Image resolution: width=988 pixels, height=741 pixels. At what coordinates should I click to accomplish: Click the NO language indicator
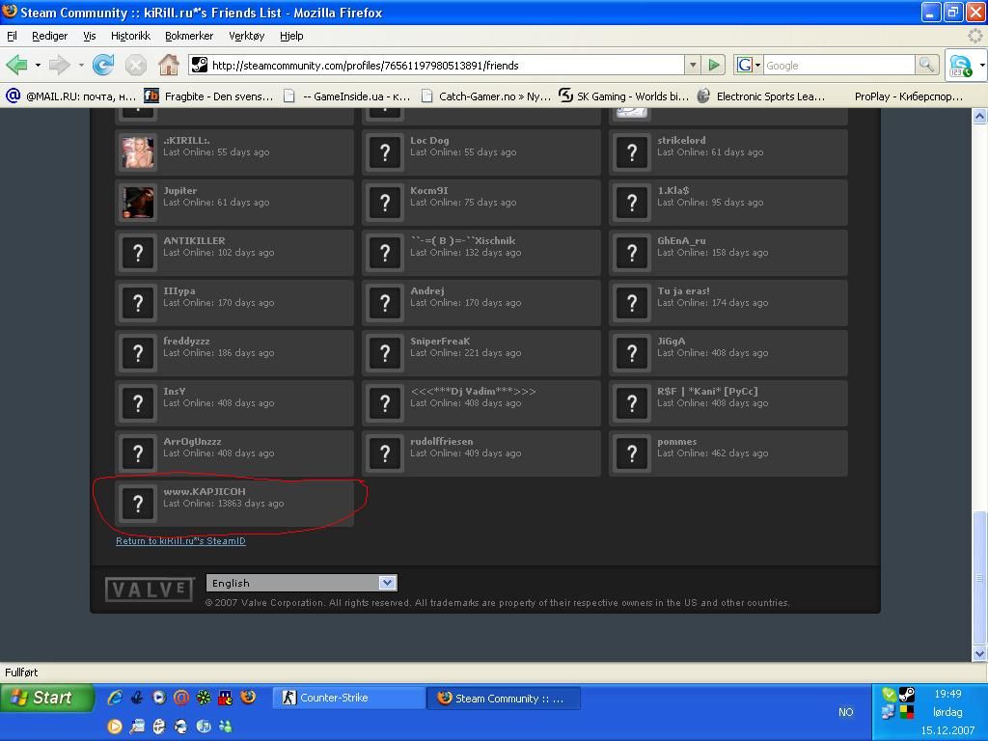pos(845,712)
